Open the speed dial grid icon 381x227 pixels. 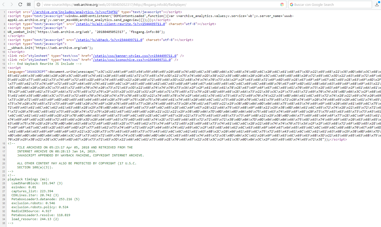pos(29,5)
